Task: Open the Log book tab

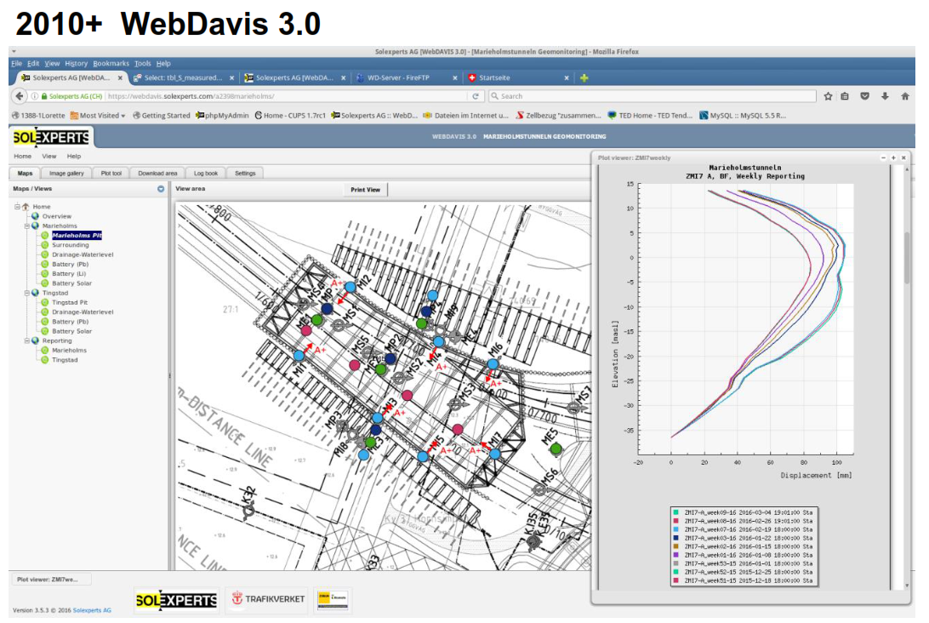Action: (206, 173)
